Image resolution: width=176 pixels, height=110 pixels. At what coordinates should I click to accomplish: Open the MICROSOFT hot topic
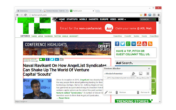coord(74,36)
